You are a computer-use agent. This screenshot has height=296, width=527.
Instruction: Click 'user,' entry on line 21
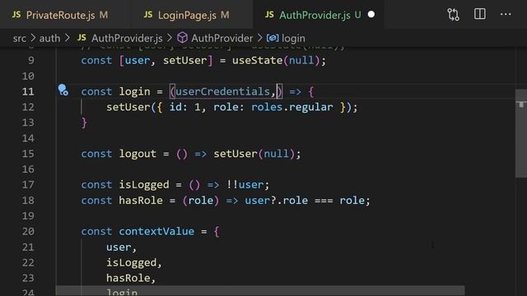click(x=121, y=247)
